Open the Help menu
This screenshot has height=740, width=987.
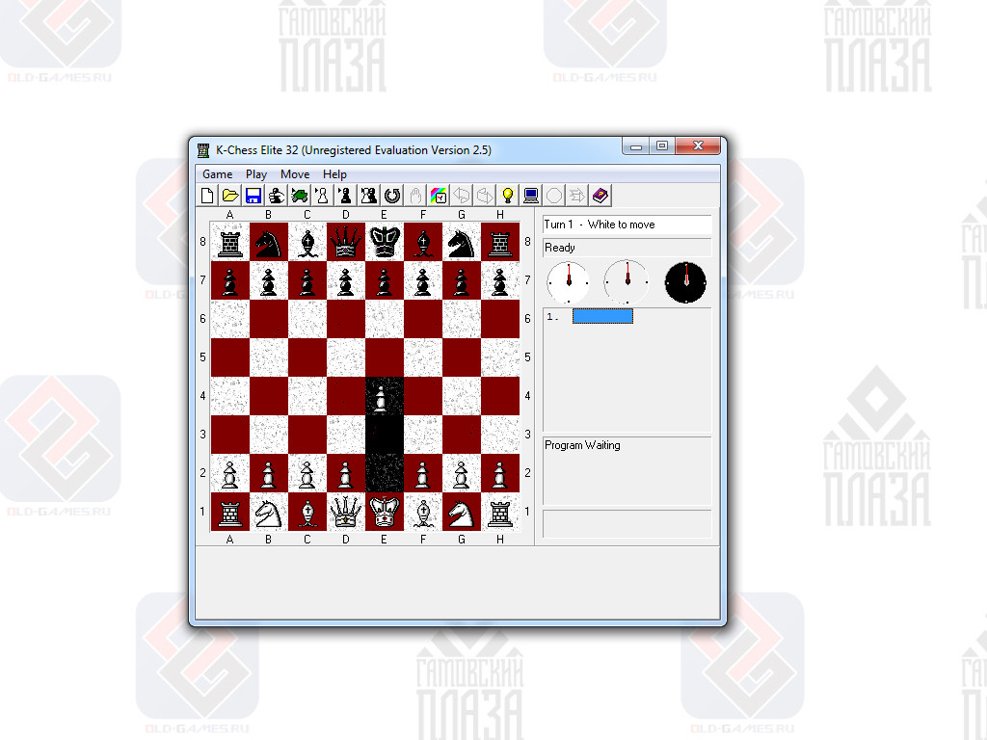click(x=334, y=174)
